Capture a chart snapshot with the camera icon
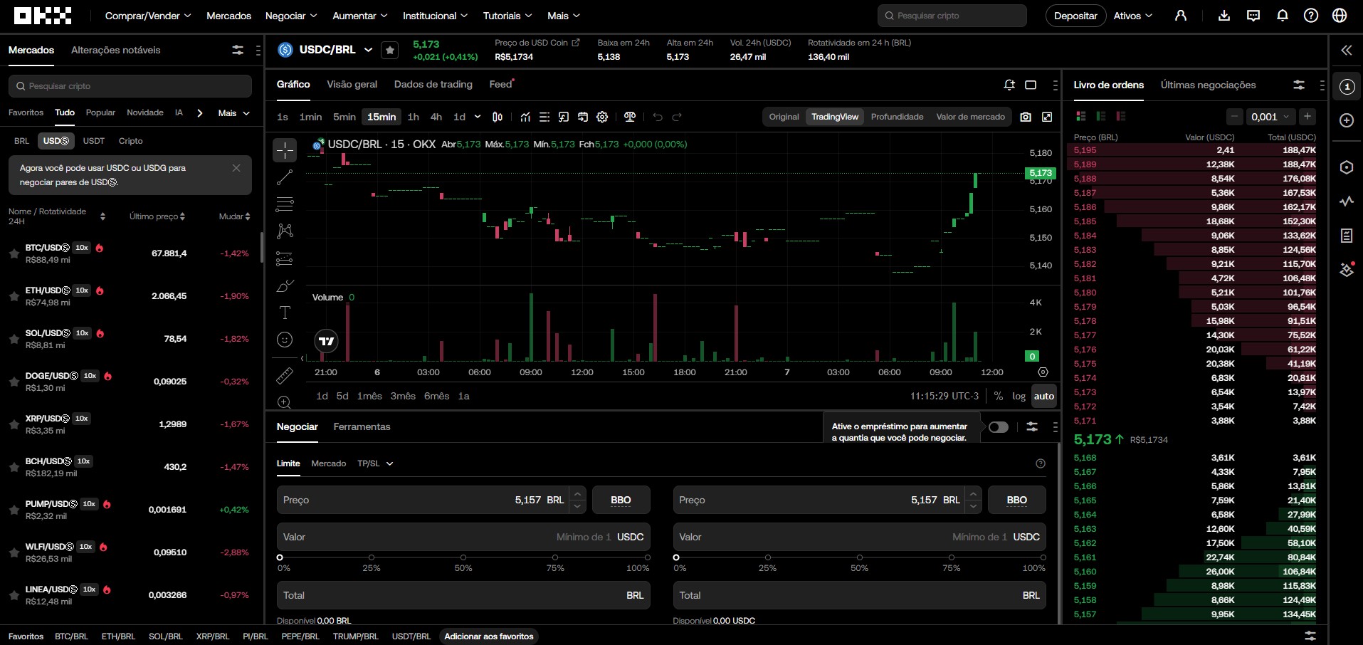The width and height of the screenshot is (1363, 645). pos(1026,117)
